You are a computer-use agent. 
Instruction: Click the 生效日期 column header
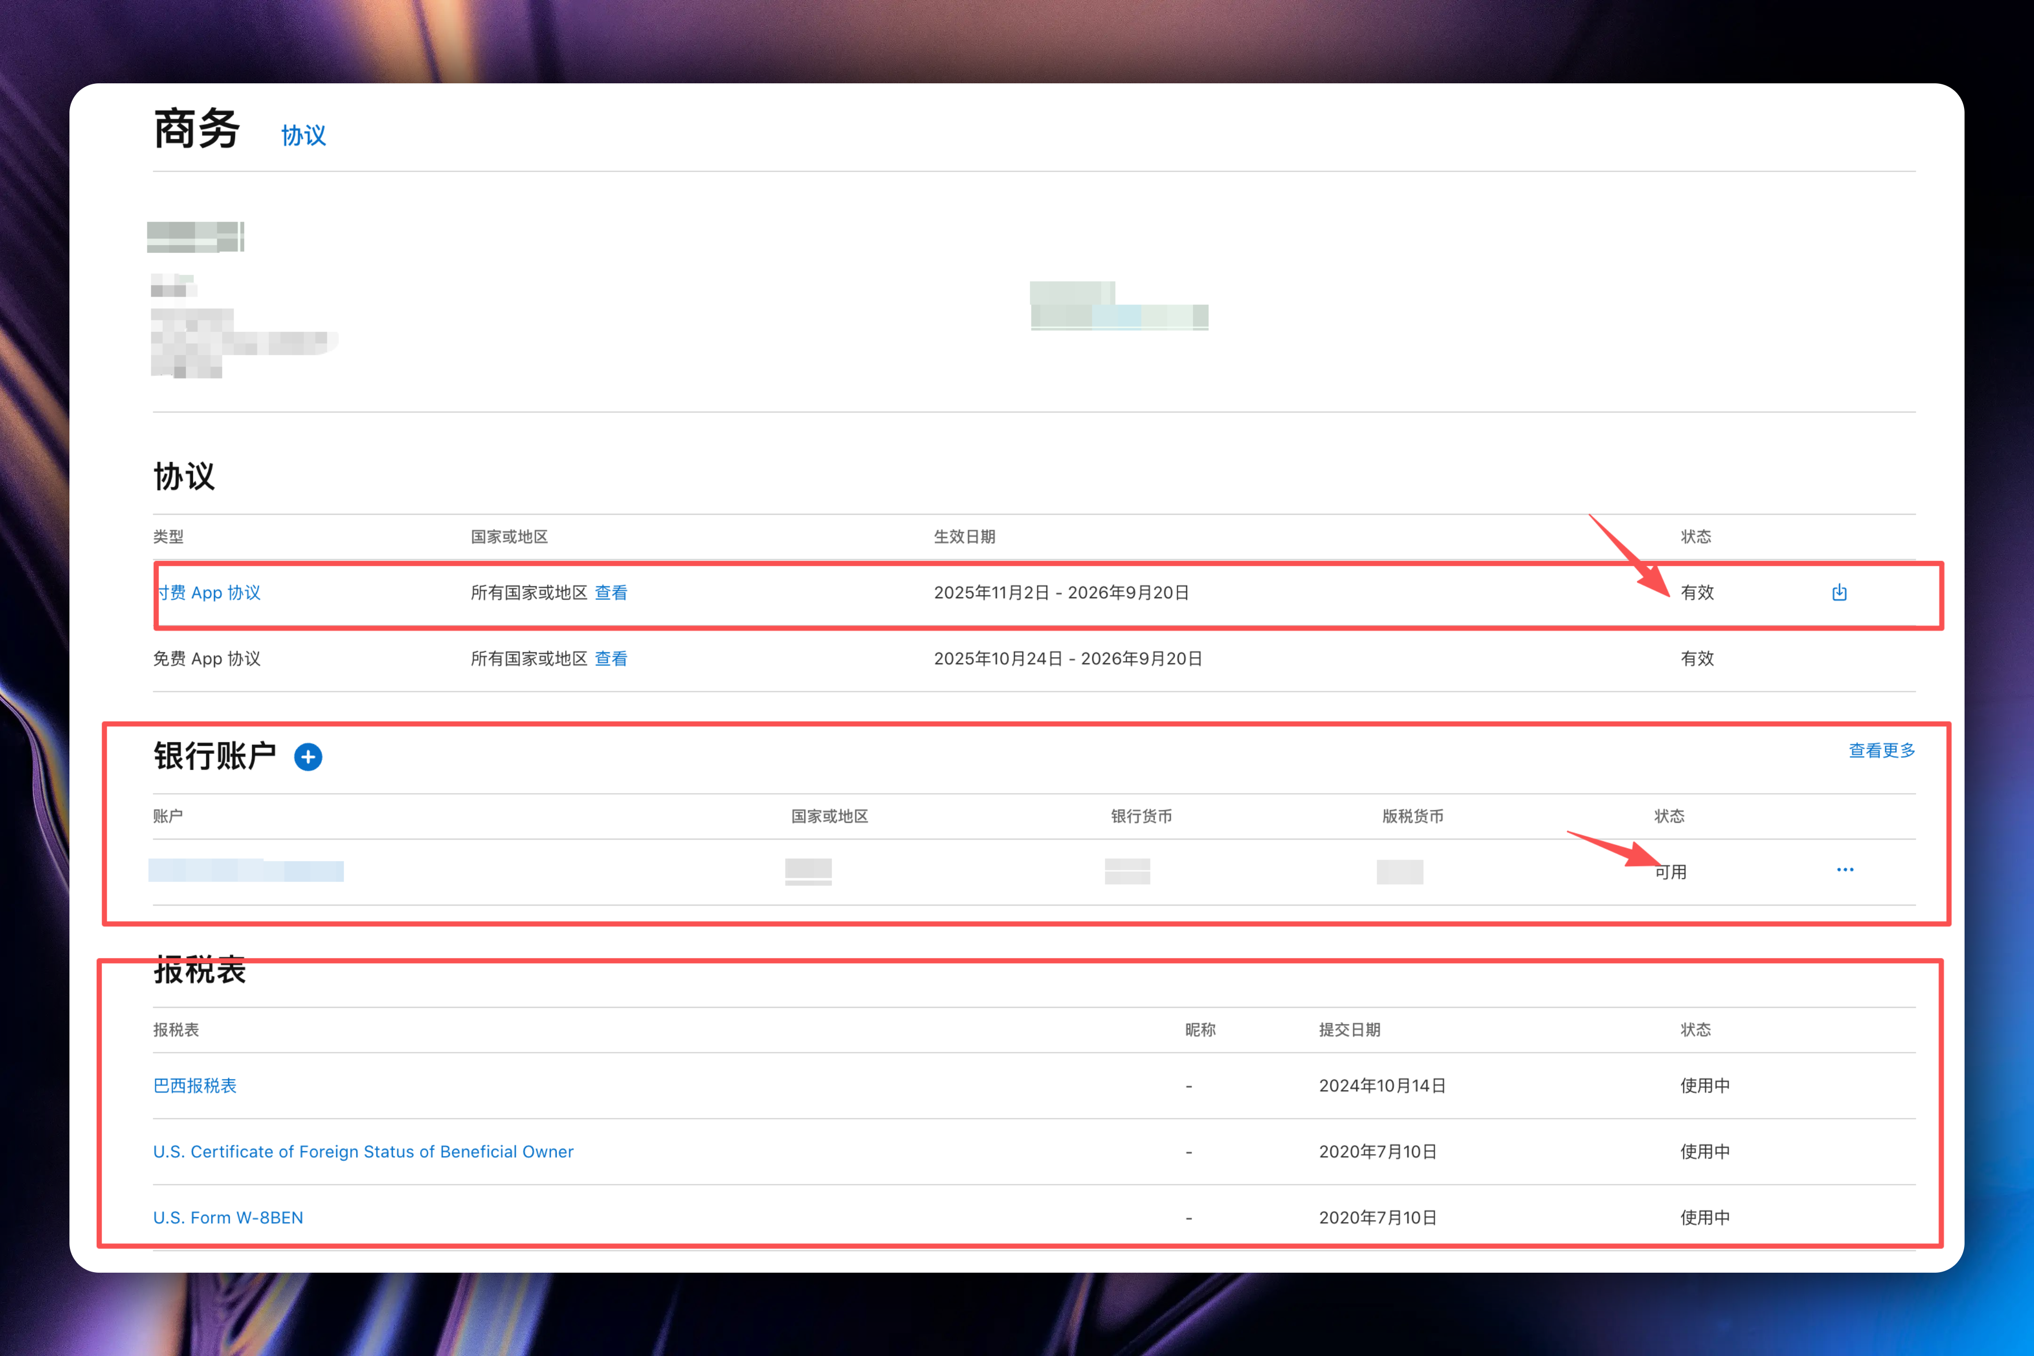tap(964, 537)
